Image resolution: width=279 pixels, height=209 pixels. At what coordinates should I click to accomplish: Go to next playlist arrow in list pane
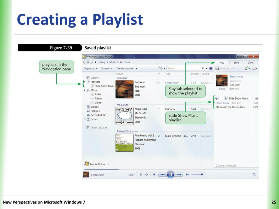click(256, 98)
